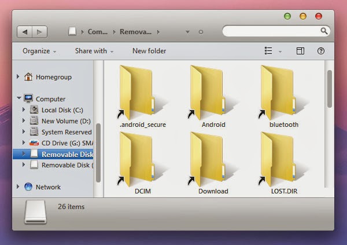
Task: Click the '26 items' status text
Action: 71,207
